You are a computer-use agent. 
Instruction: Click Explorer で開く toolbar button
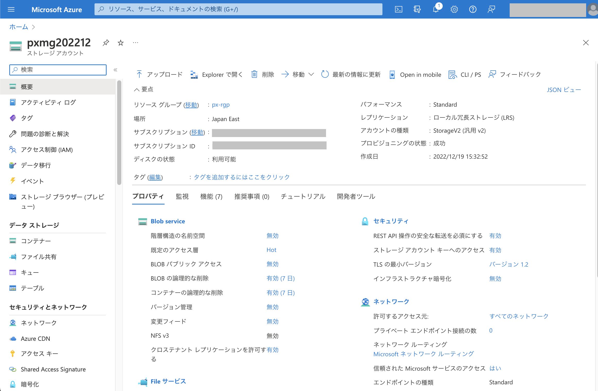click(x=216, y=75)
